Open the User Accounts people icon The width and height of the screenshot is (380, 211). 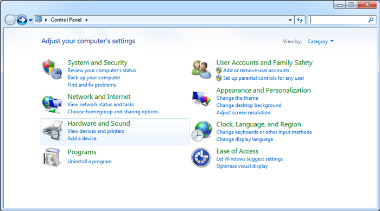pos(201,69)
